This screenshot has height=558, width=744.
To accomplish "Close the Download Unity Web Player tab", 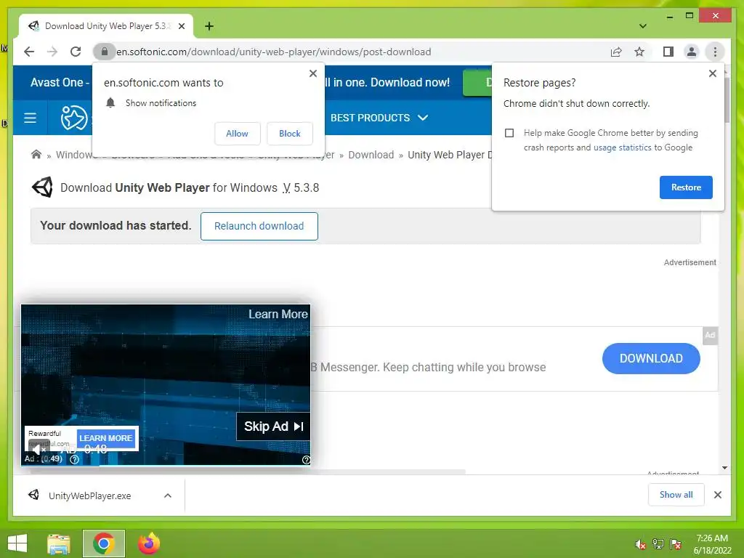I will (181, 26).
